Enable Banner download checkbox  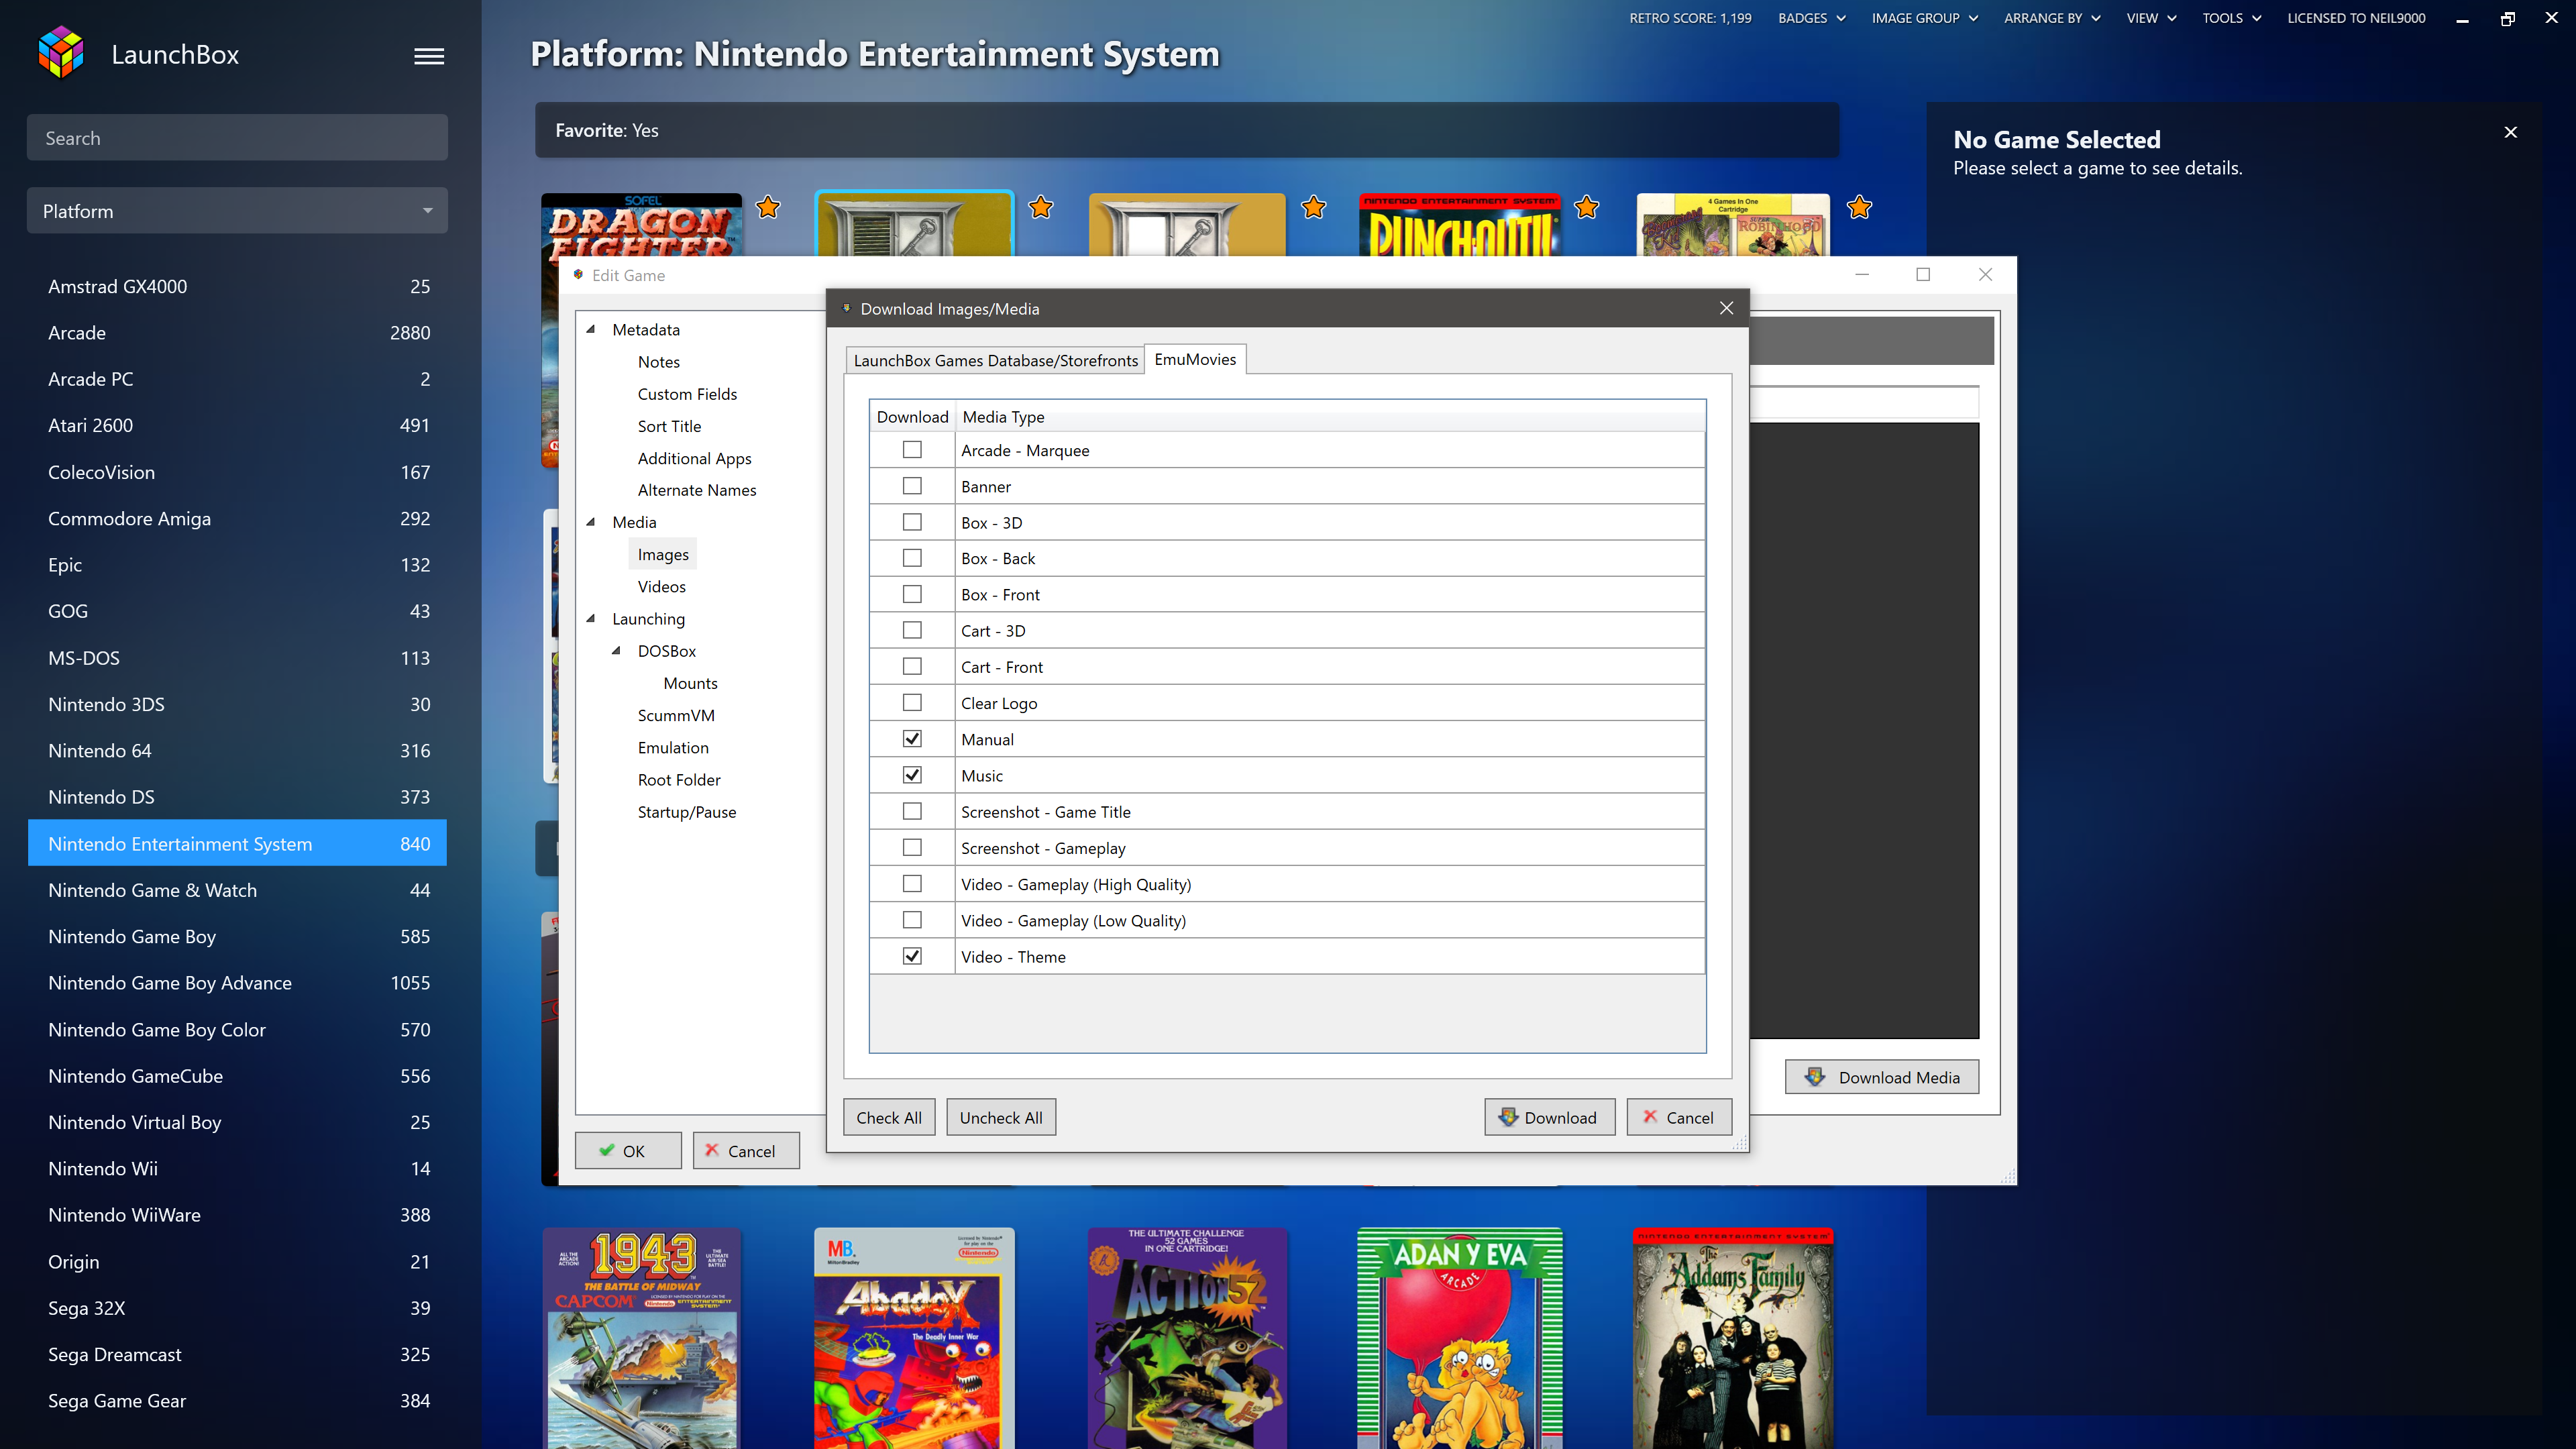coord(912,486)
